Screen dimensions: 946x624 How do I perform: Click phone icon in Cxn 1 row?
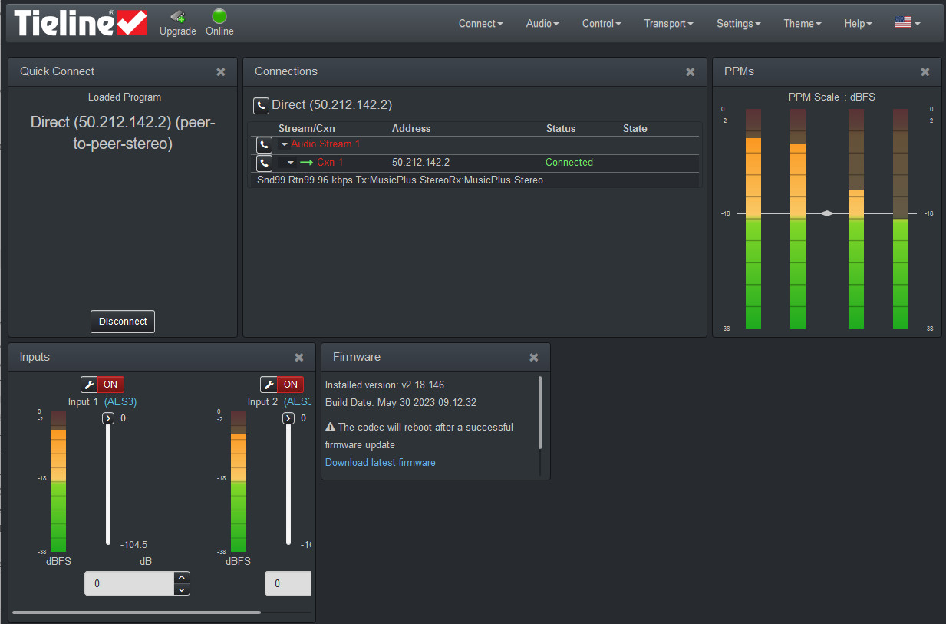pos(264,163)
